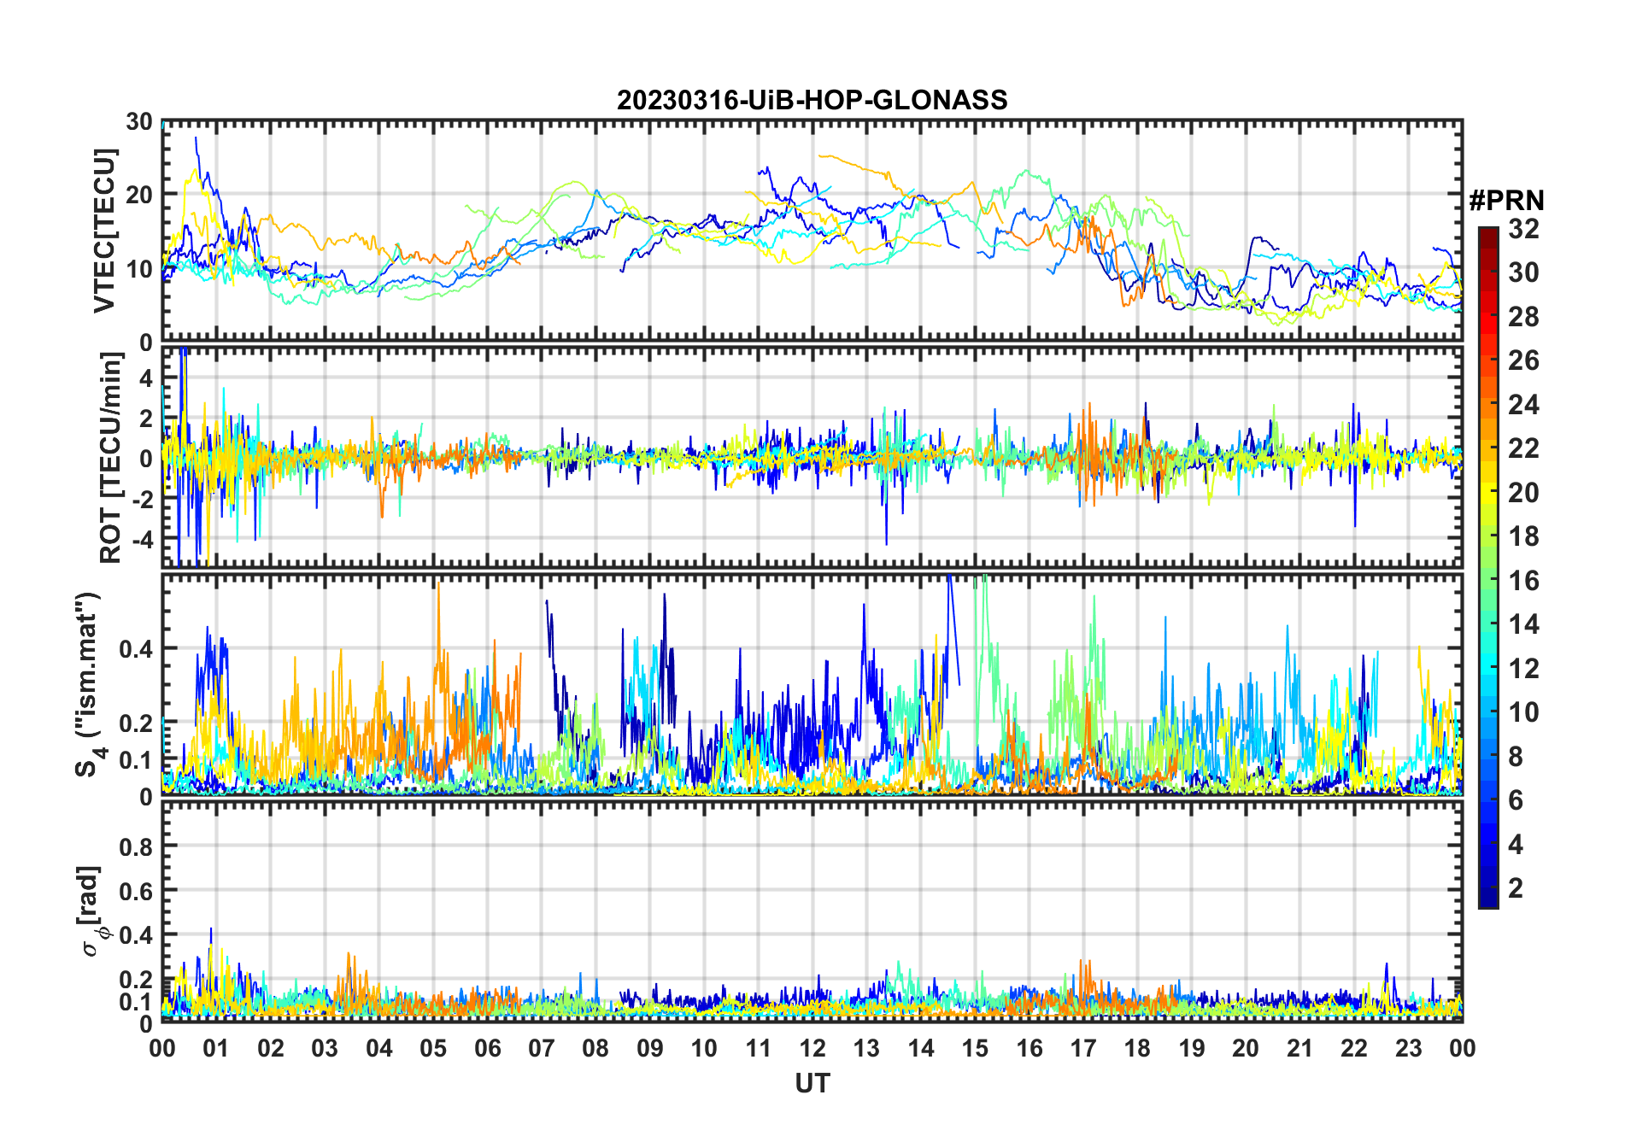Select the "VTEC[TECU]" y-axis label
This screenshot has height=1136, width=1625.
point(104,231)
